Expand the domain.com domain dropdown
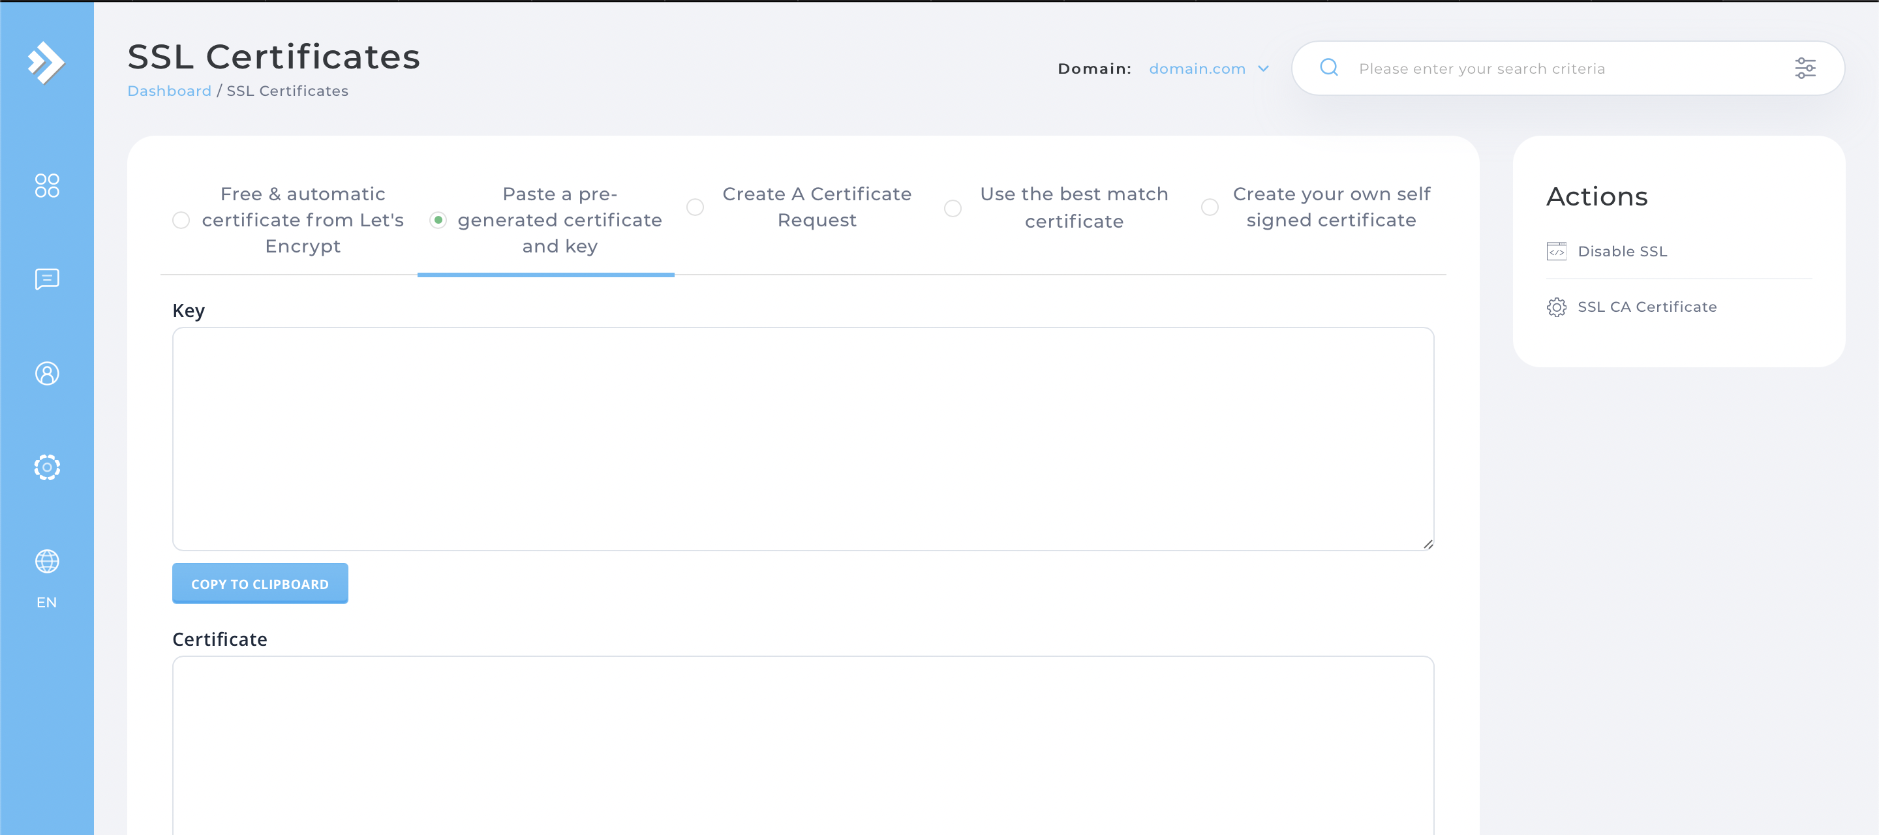The image size is (1879, 835). coord(1209,68)
